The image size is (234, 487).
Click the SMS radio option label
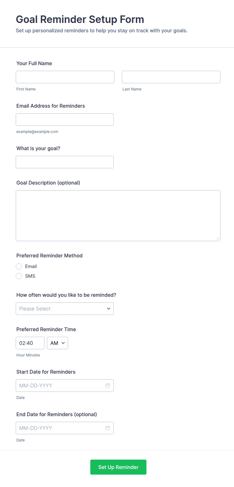(x=30, y=276)
